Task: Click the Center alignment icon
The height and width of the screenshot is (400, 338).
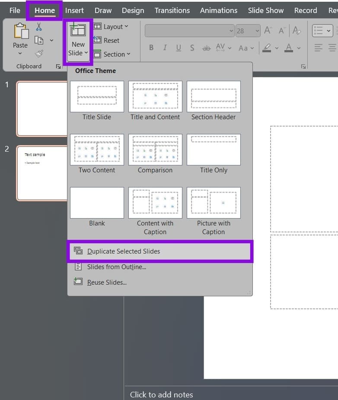Action: pos(332,48)
